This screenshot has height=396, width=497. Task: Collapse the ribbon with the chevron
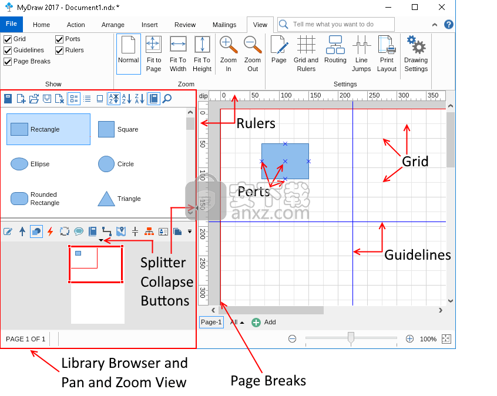[x=435, y=25]
